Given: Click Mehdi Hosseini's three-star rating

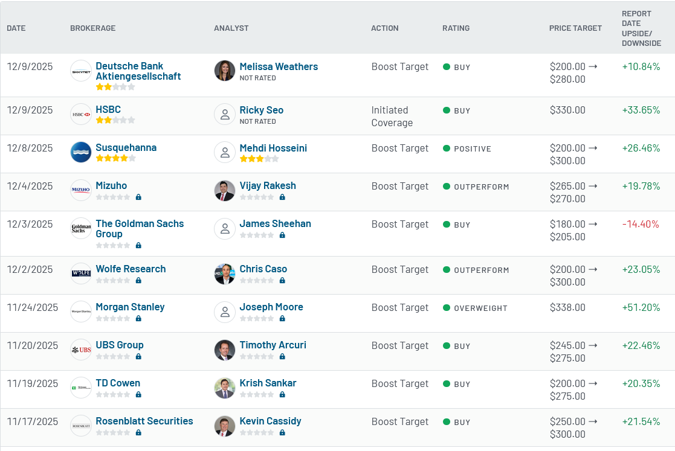Looking at the screenshot, I should [259, 159].
